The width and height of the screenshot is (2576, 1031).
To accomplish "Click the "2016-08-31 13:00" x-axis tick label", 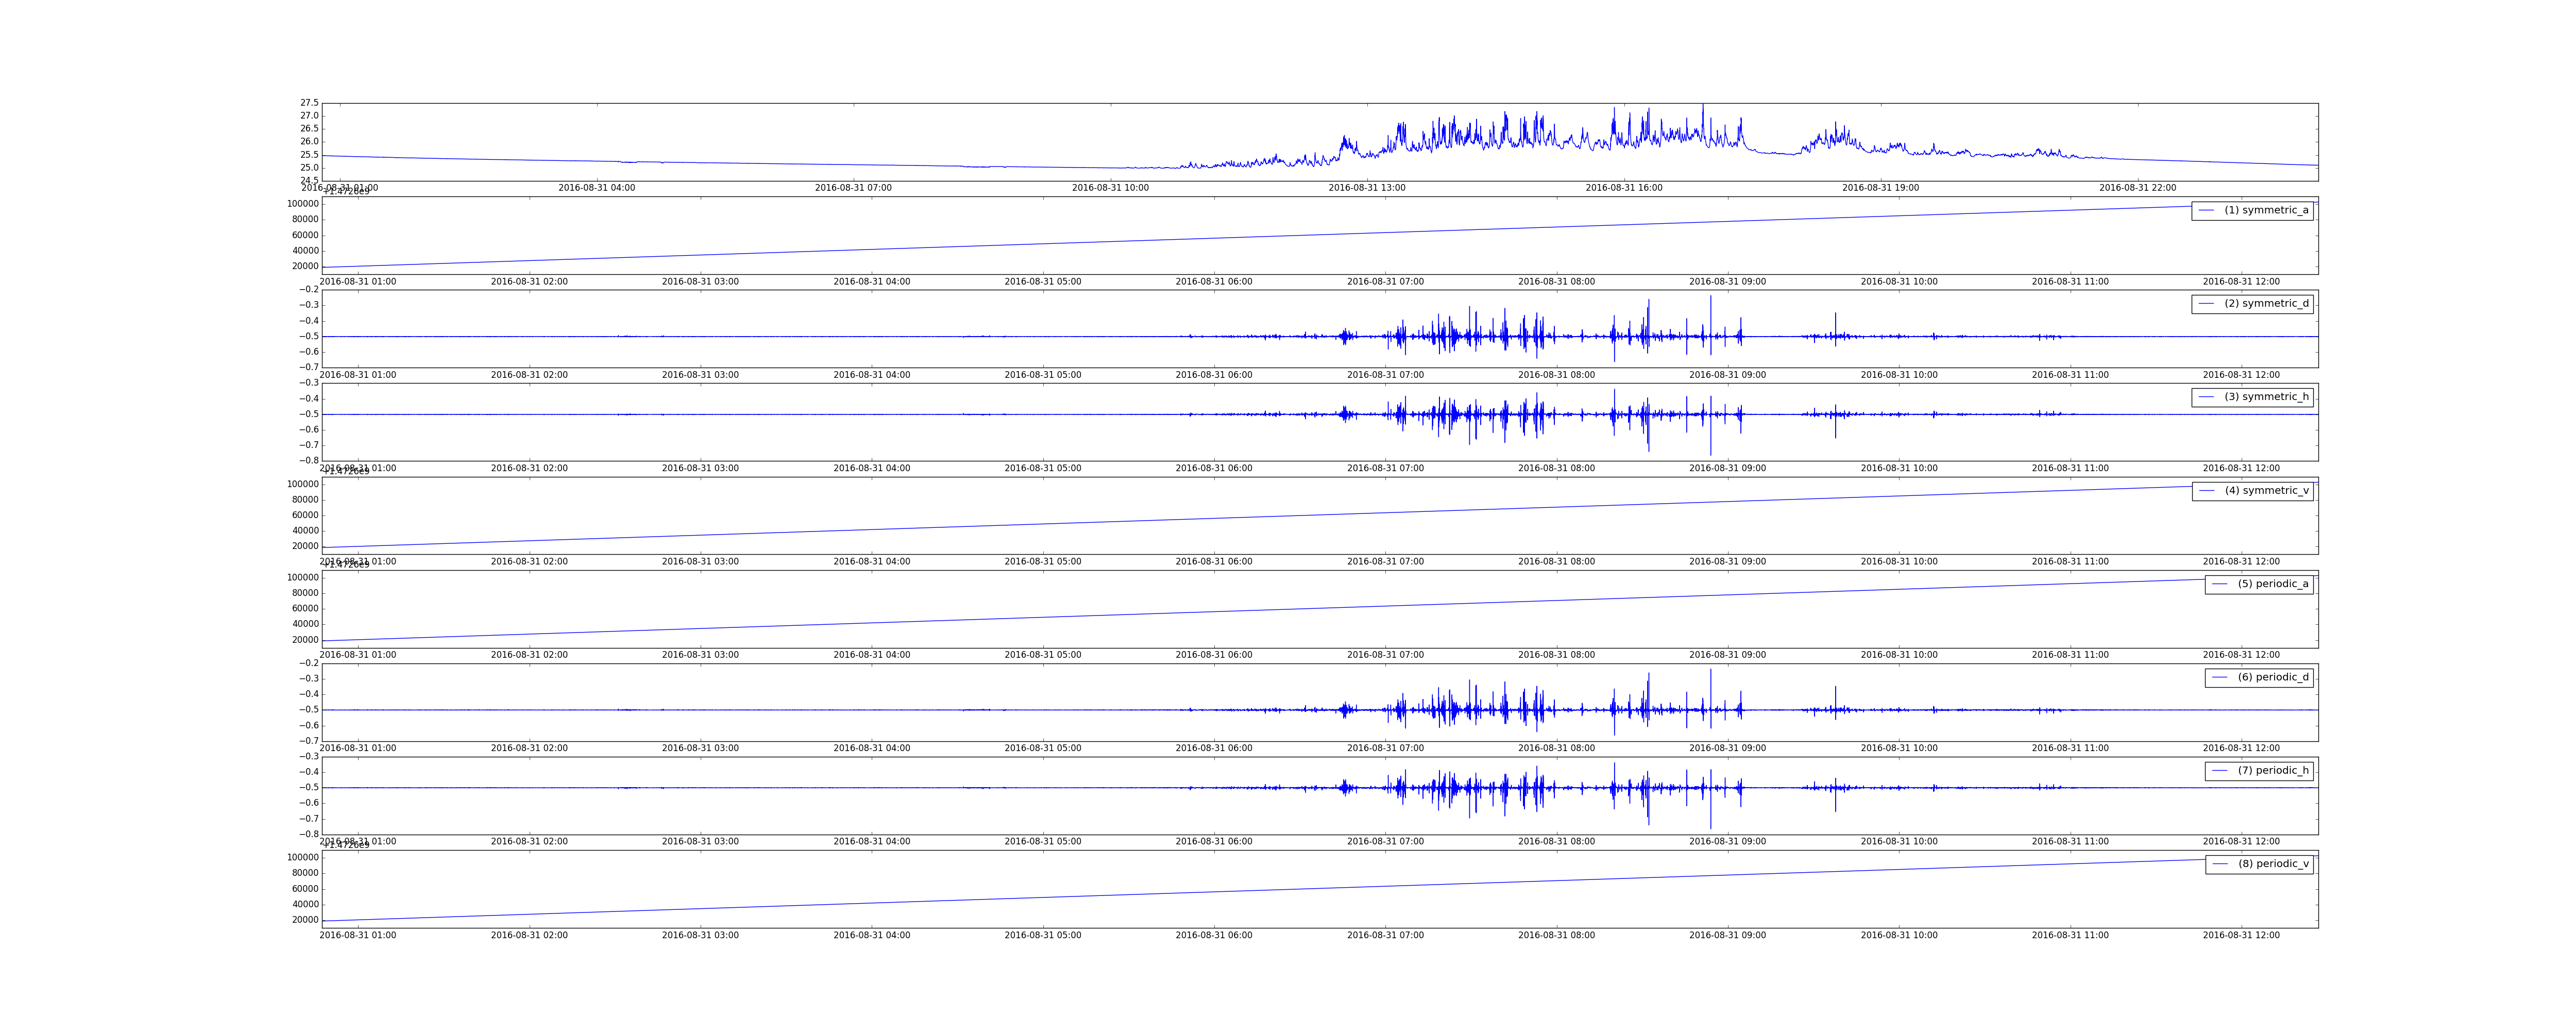I will coord(1367,188).
